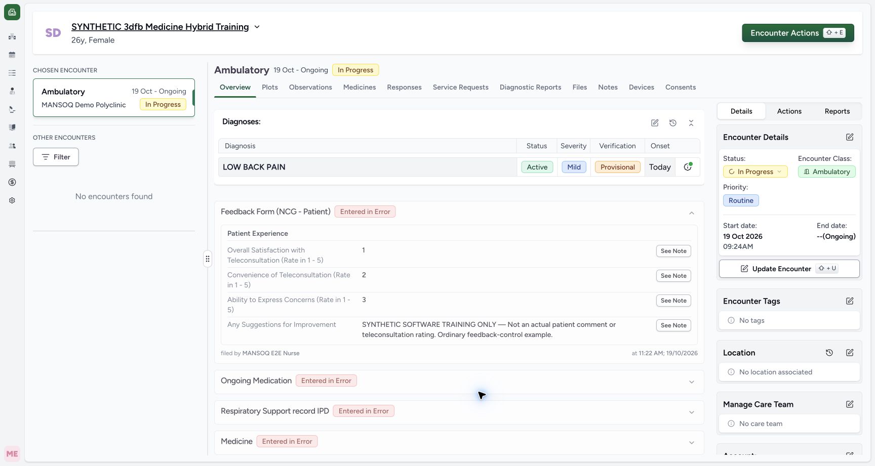875x466 pixels.
Task: Expand the Respiratory Support record IPD section
Action: pyautogui.click(x=692, y=412)
